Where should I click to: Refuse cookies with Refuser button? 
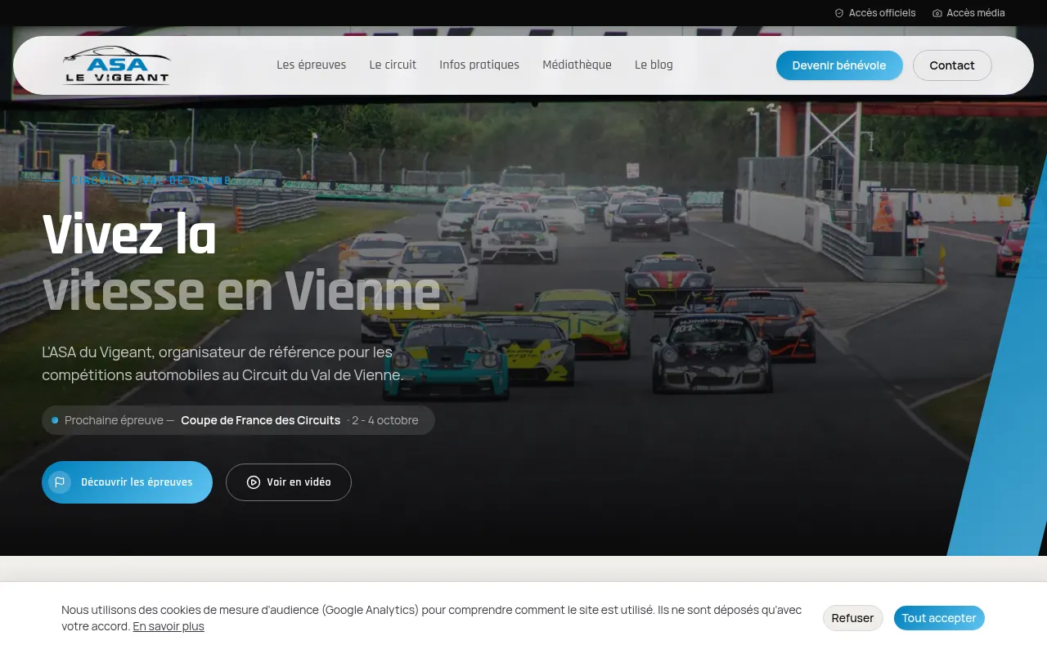(853, 618)
